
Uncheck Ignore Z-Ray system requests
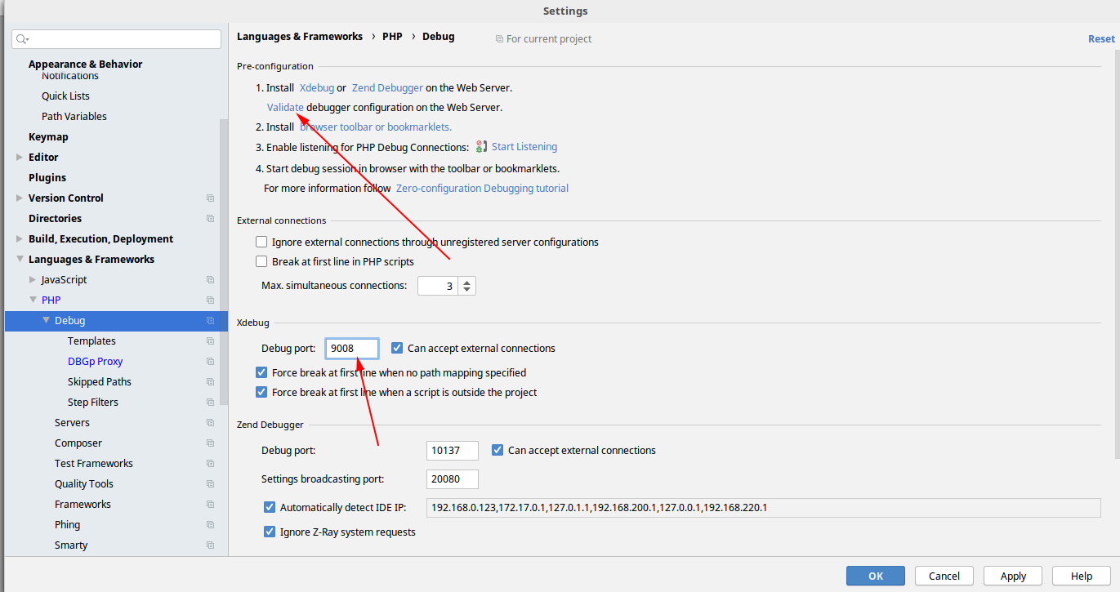click(x=270, y=532)
